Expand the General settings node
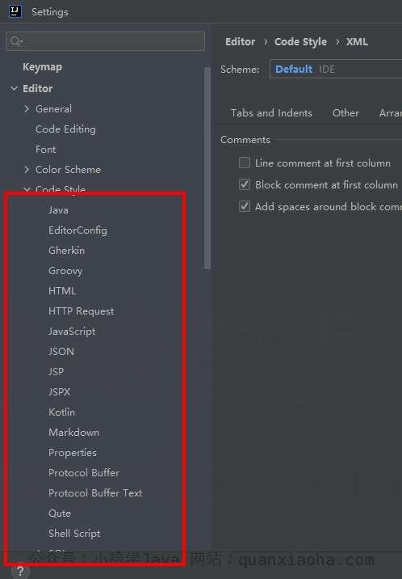The image size is (402, 579). [27, 108]
